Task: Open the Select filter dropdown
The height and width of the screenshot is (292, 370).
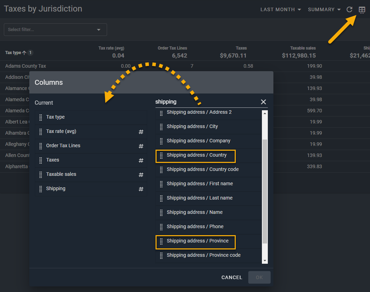Action: point(55,30)
